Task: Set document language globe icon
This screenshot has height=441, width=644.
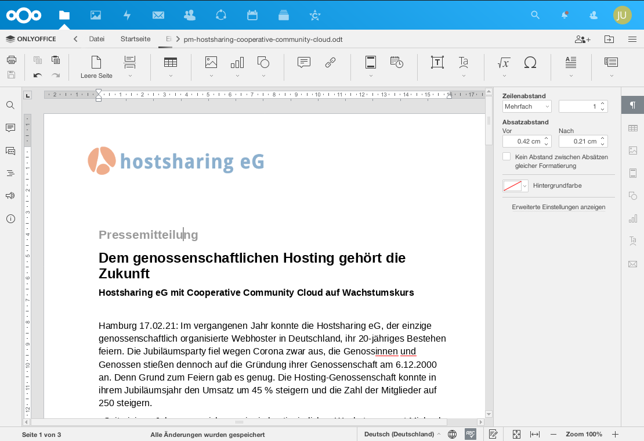Action: (x=452, y=434)
